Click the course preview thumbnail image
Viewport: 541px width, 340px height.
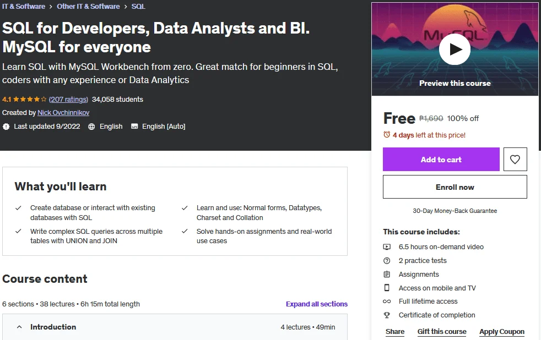click(x=455, y=50)
